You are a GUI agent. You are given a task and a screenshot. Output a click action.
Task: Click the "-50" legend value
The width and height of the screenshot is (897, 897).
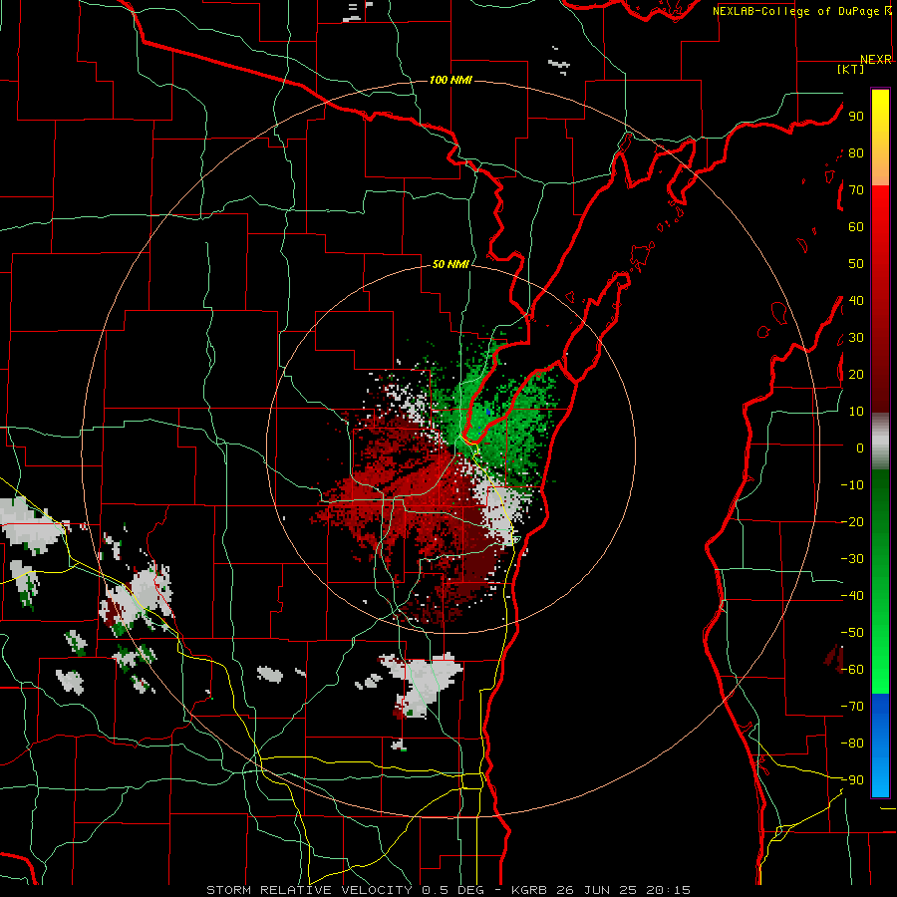tap(852, 633)
